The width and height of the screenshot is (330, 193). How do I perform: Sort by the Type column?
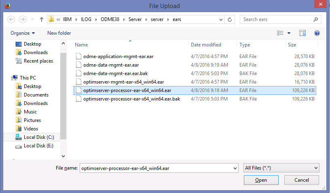click(x=245, y=45)
